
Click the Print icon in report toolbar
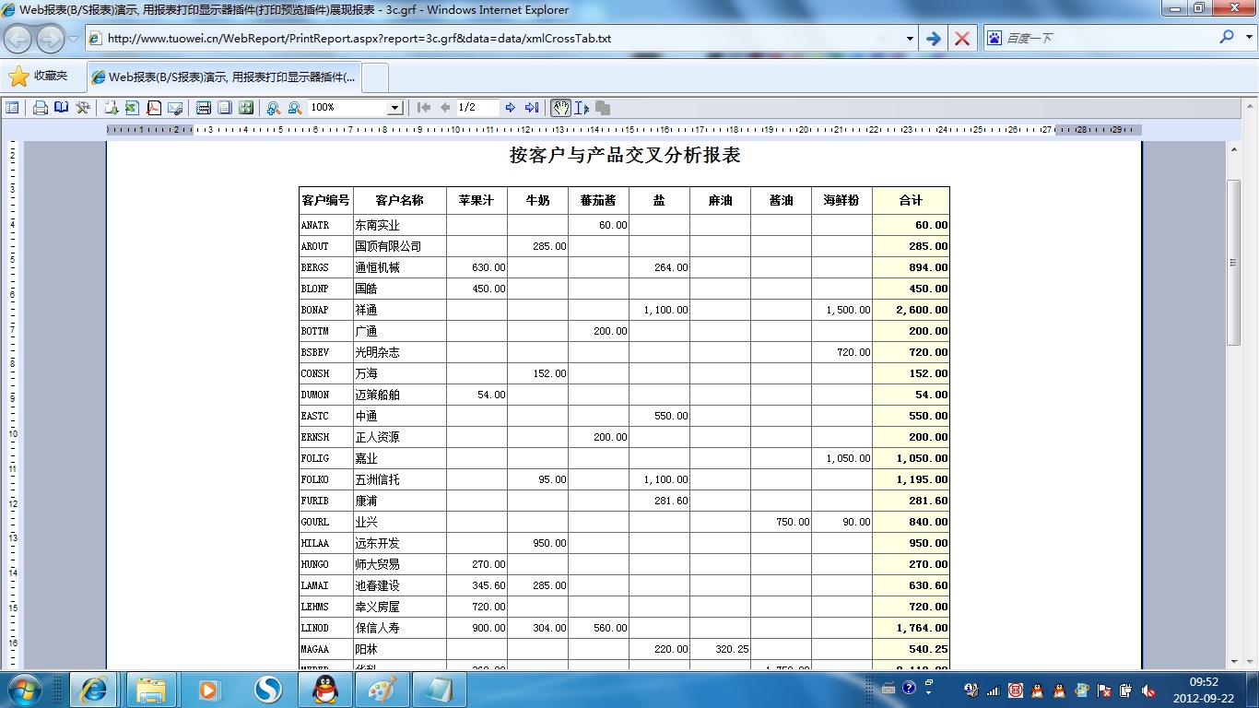click(x=41, y=108)
